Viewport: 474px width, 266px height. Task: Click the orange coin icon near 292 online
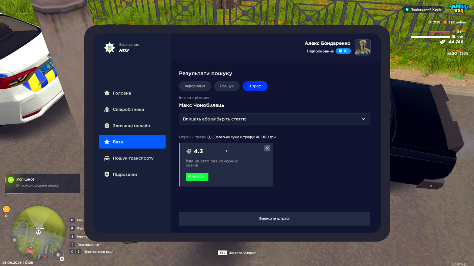445,22
